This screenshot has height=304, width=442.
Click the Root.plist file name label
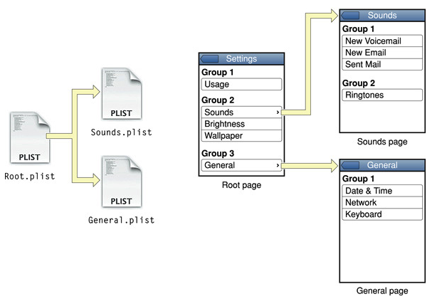tap(30, 177)
